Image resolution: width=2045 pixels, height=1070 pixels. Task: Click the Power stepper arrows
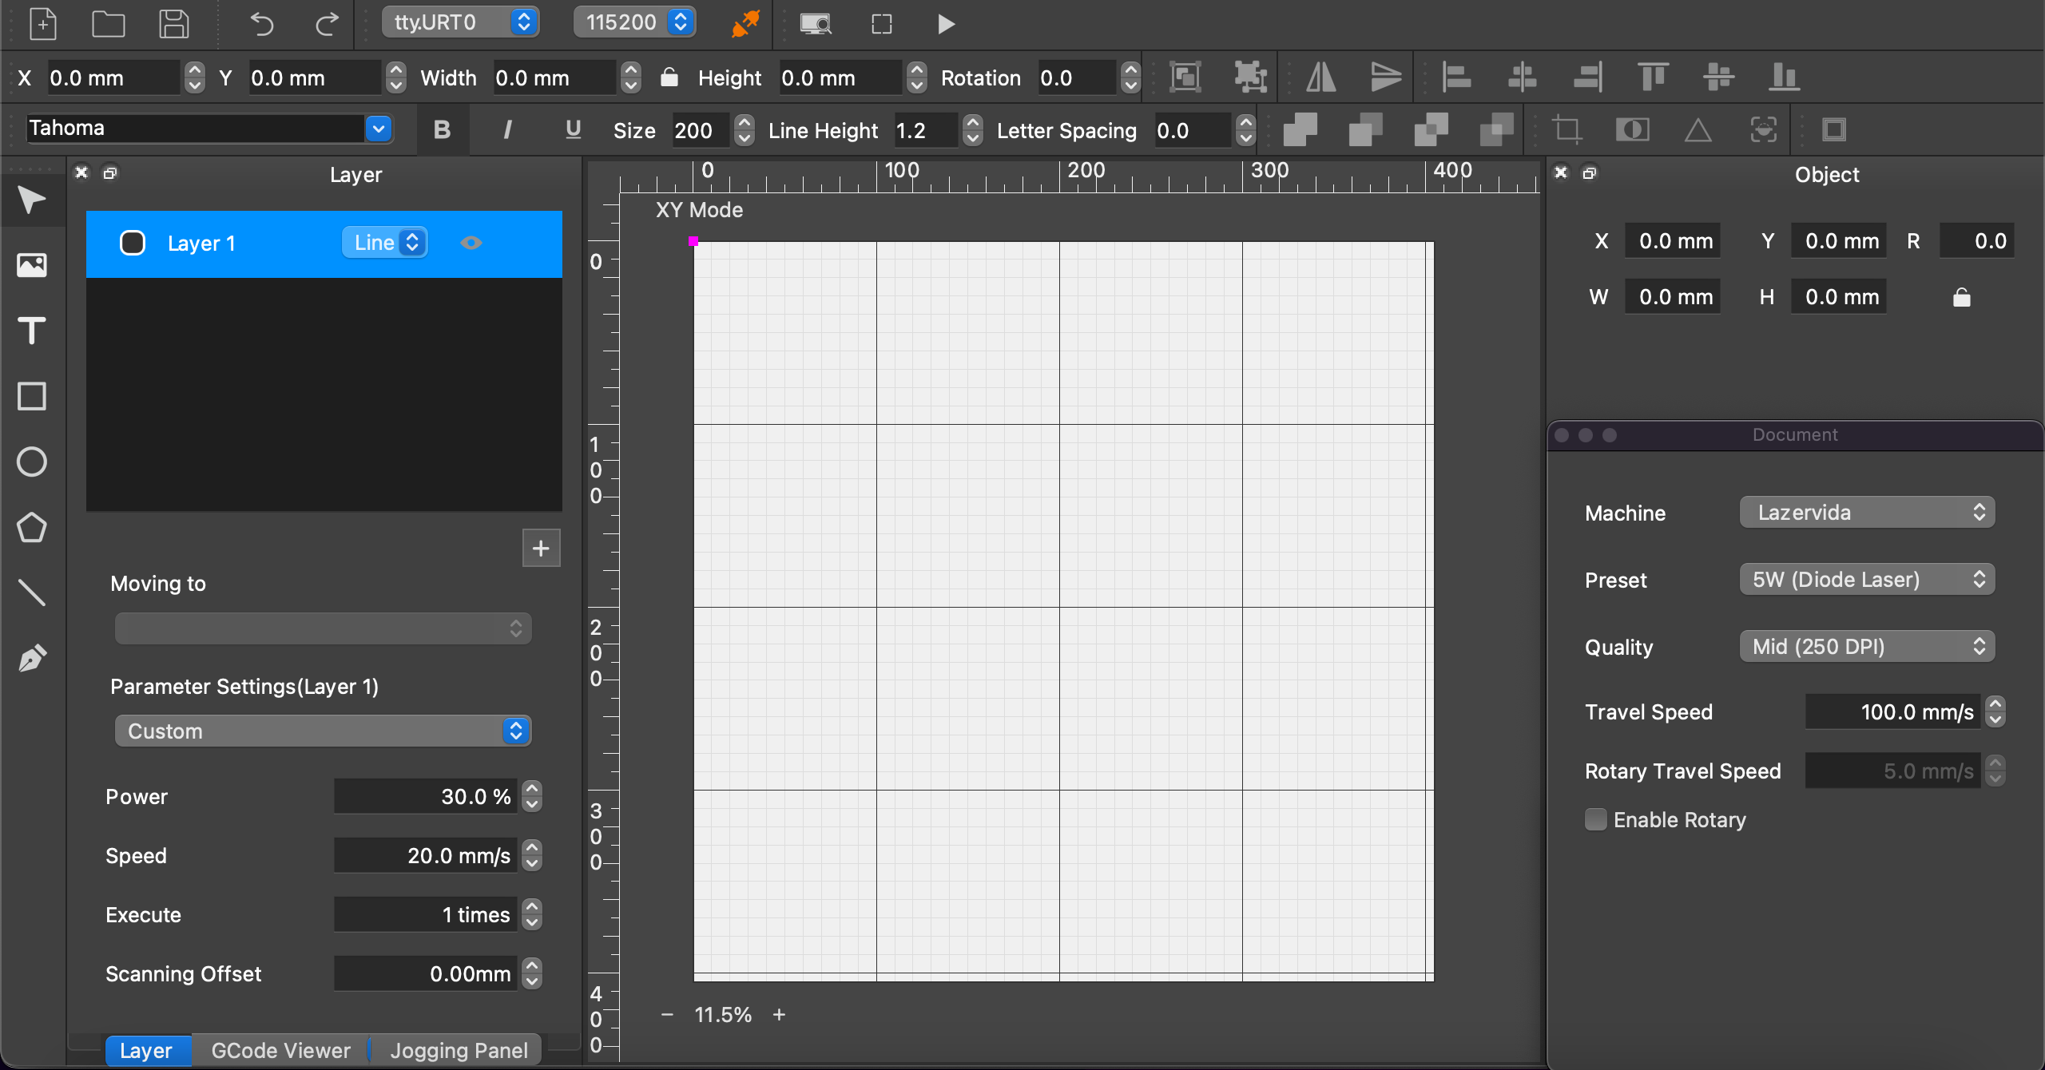coord(532,796)
